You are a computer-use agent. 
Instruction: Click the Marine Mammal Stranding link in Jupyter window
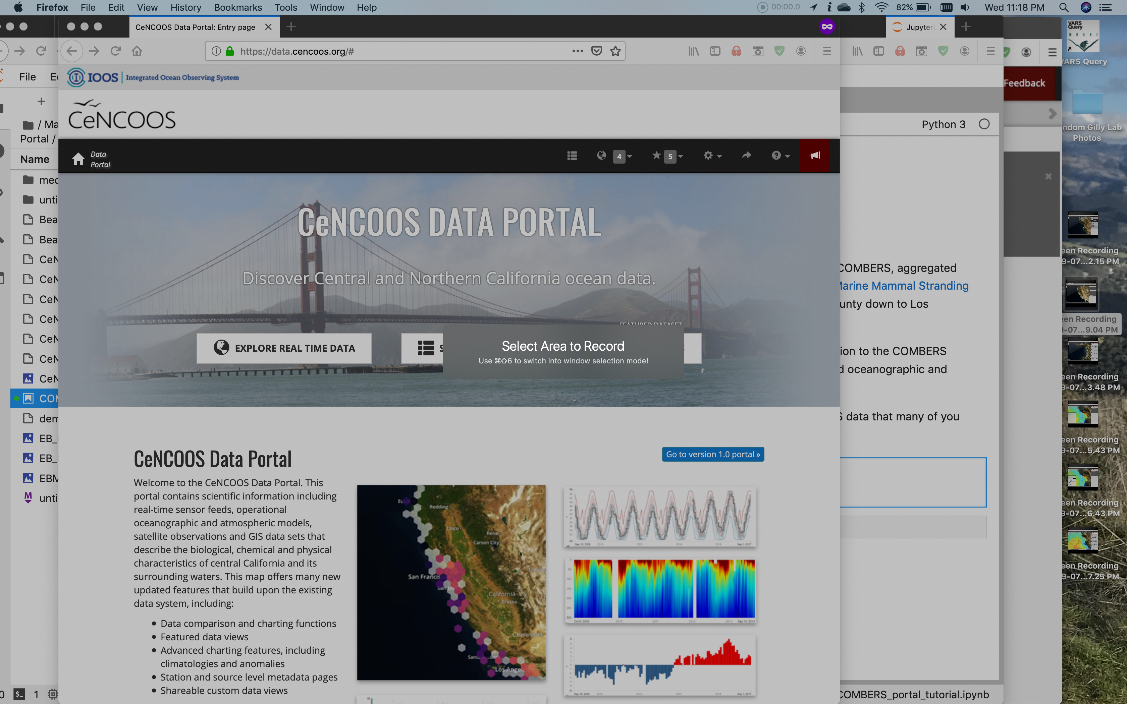click(904, 285)
